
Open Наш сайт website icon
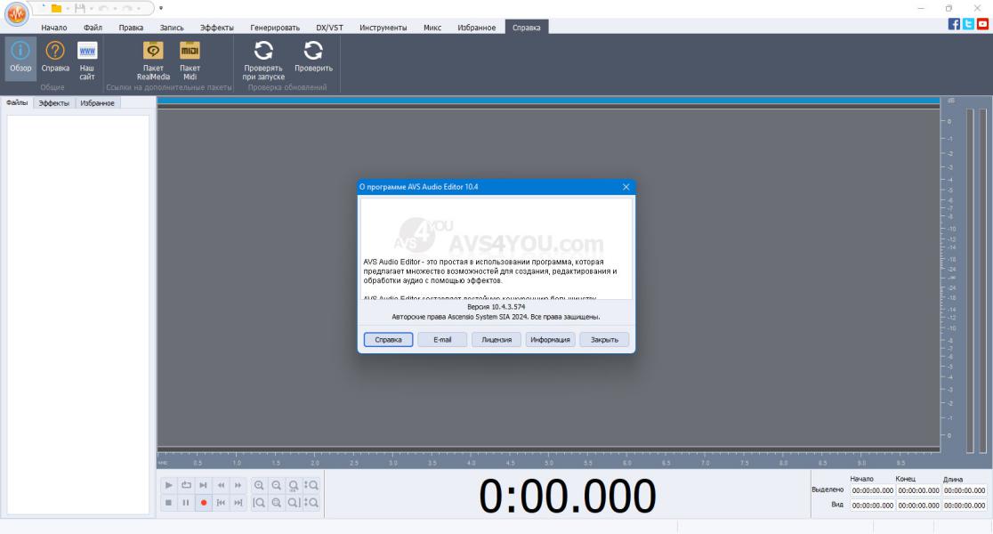[x=87, y=61]
